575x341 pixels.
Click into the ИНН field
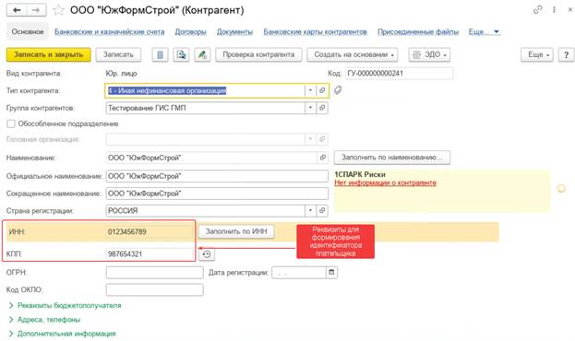click(150, 231)
